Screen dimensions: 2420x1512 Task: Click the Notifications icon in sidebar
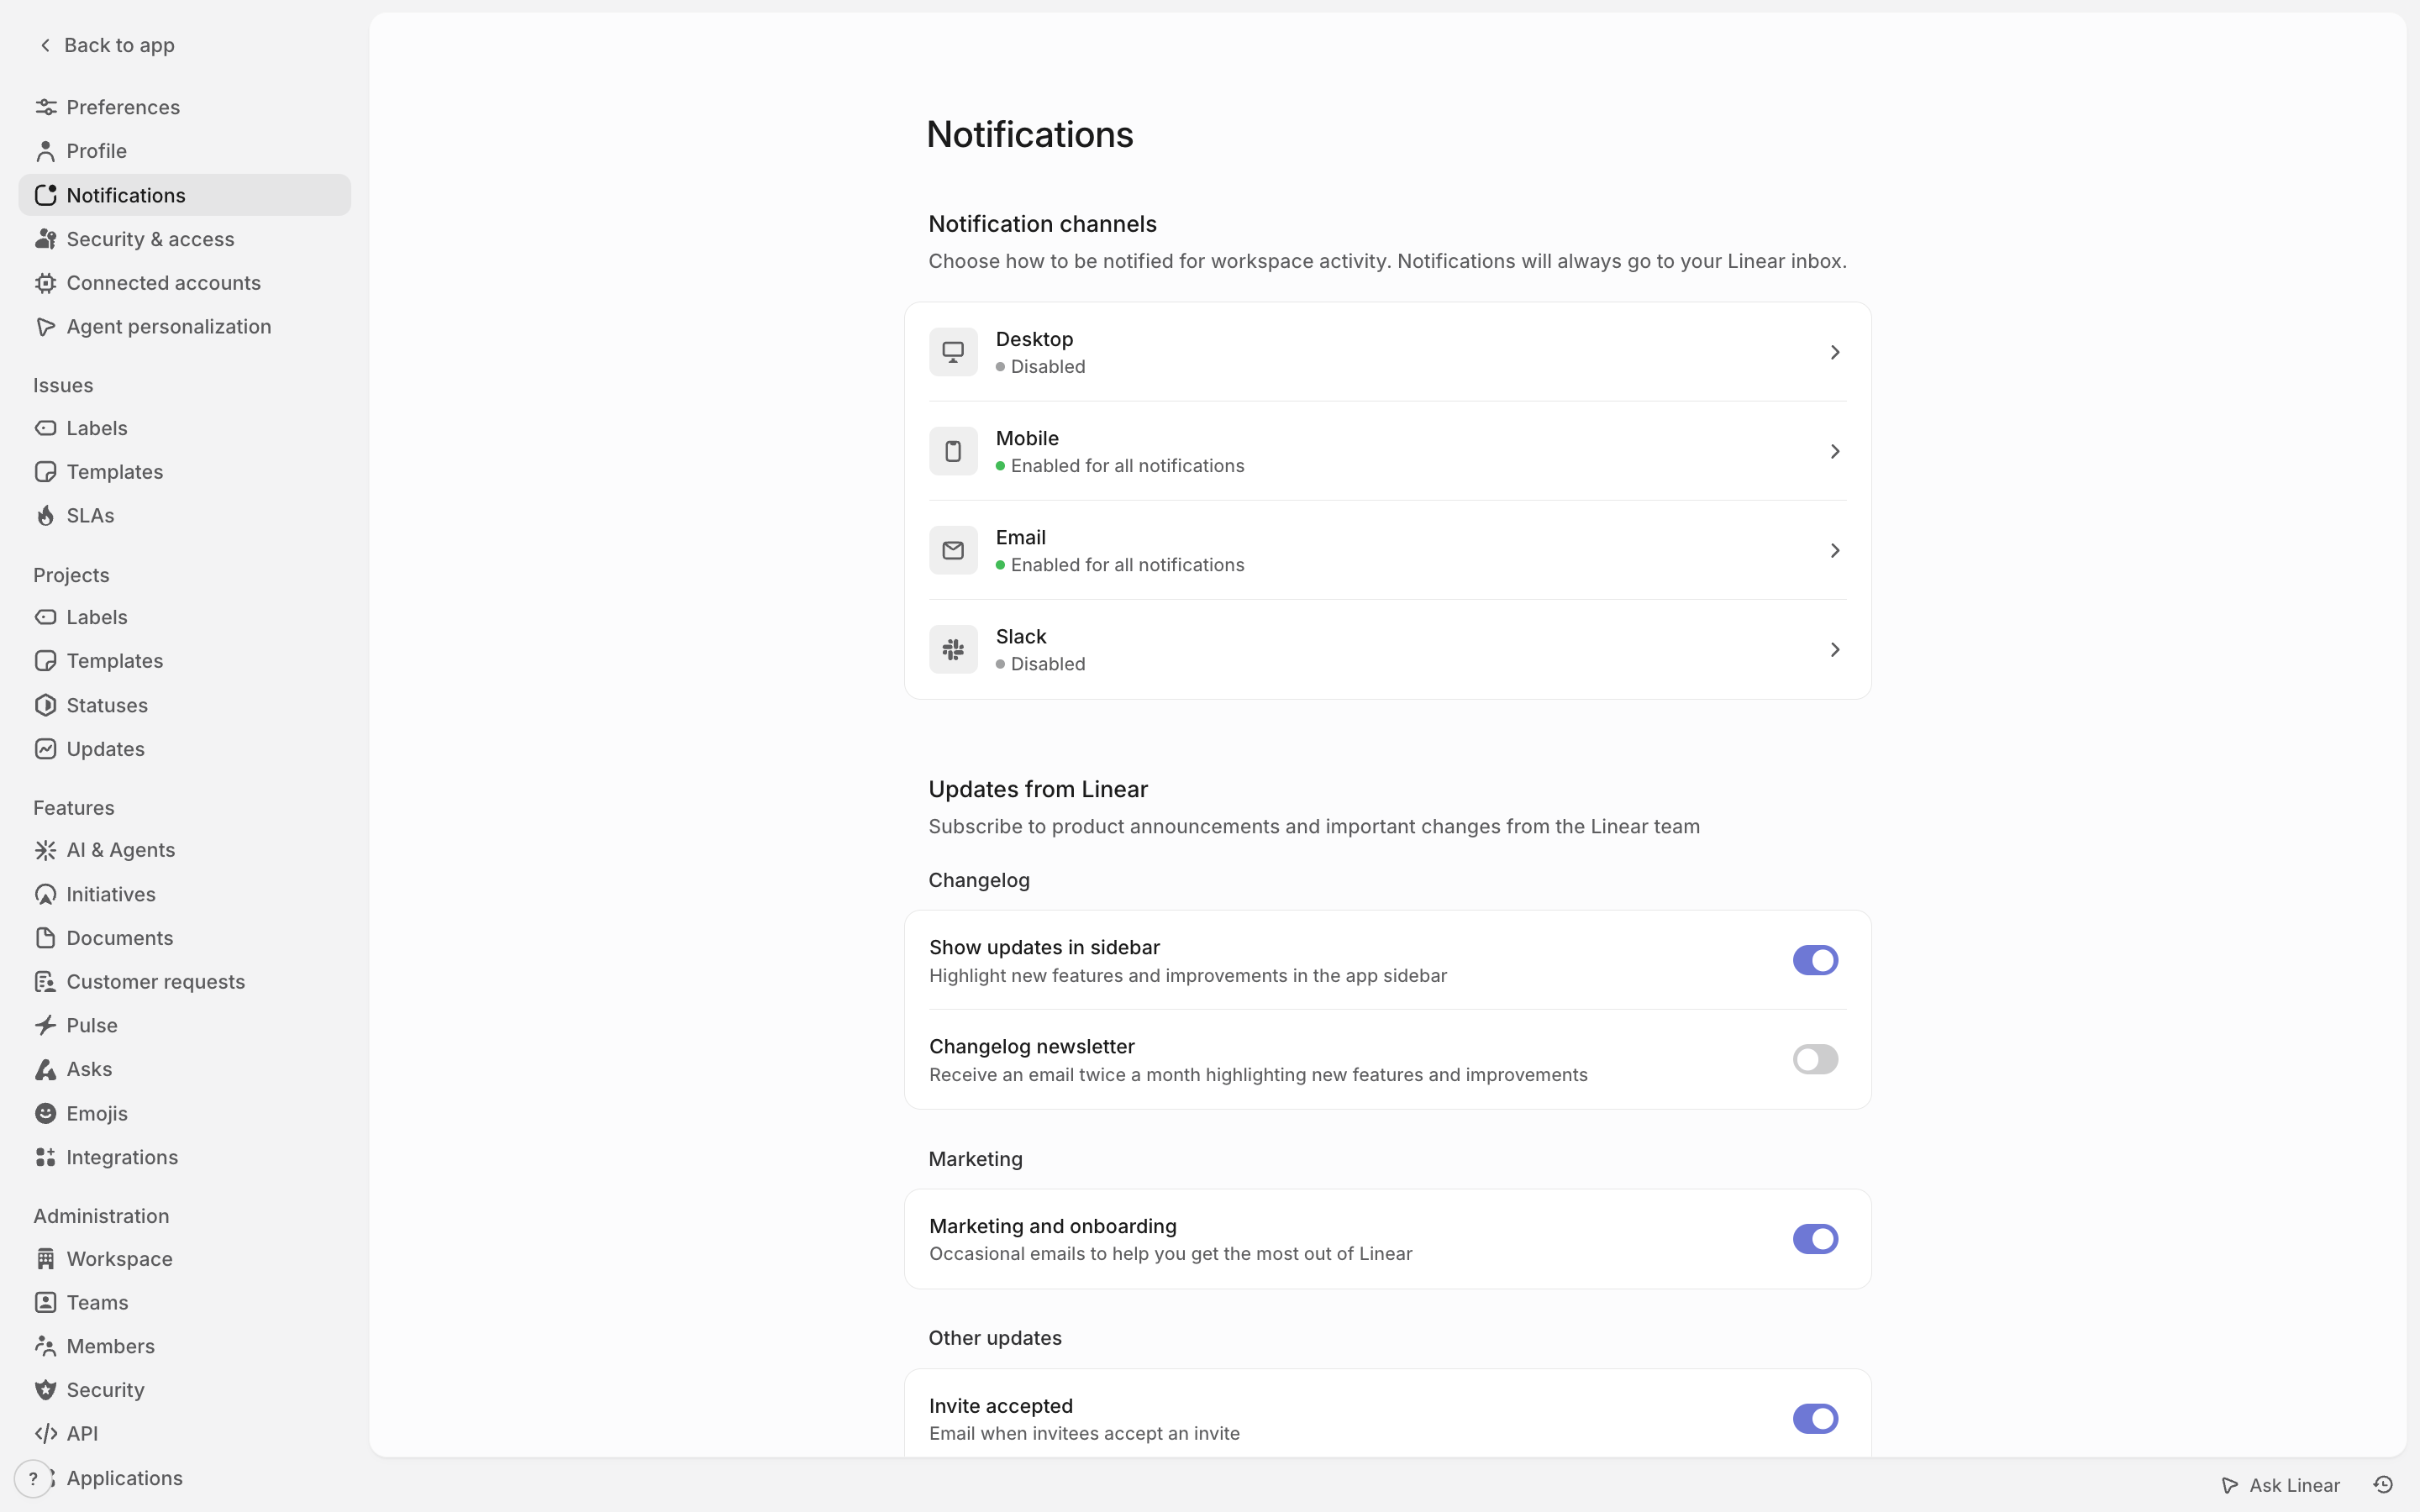tap(45, 195)
